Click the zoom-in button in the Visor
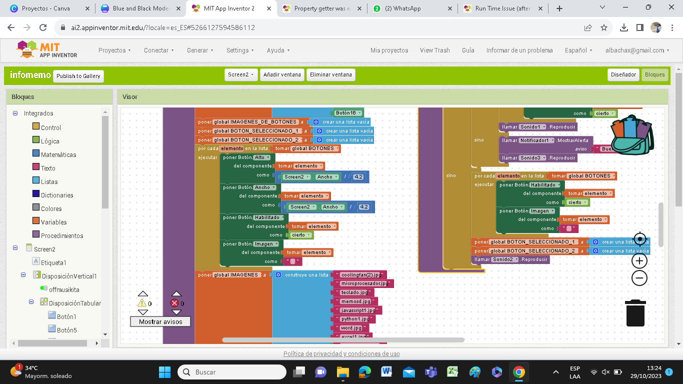This screenshot has height=384, width=683. tap(638, 260)
